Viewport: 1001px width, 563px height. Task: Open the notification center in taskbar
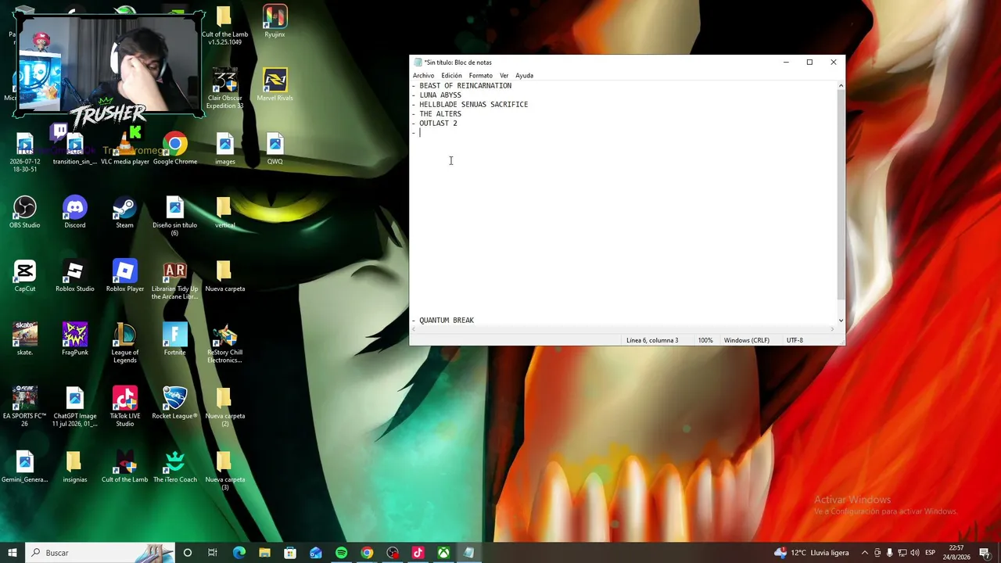tap(985, 553)
